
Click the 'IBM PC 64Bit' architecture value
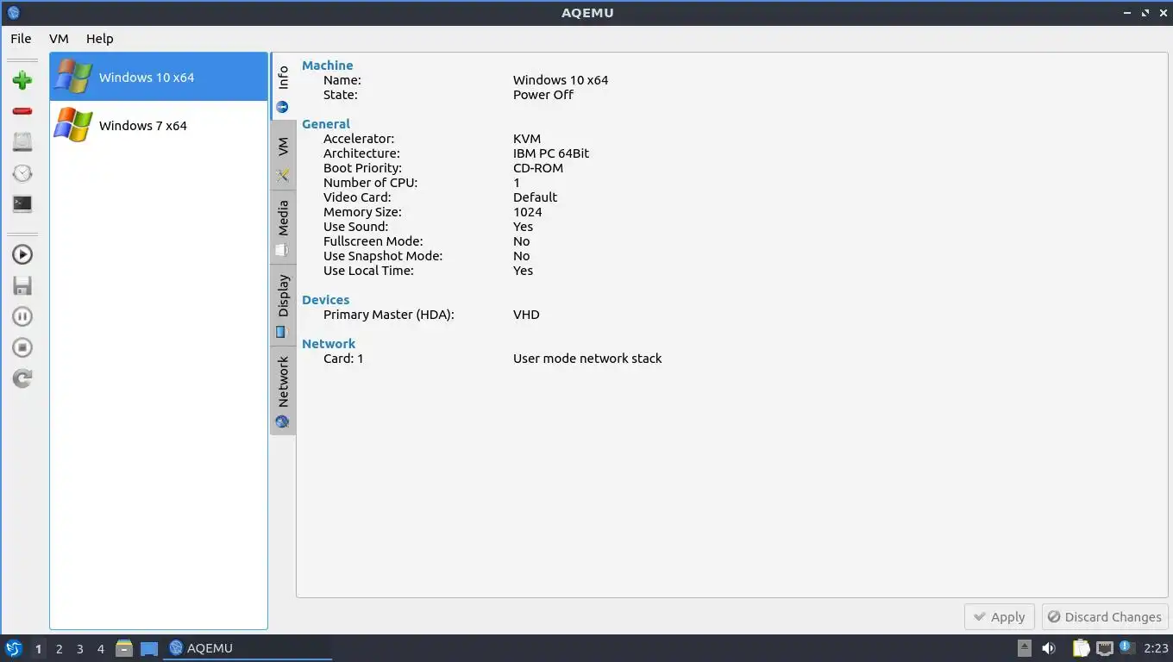coord(551,153)
